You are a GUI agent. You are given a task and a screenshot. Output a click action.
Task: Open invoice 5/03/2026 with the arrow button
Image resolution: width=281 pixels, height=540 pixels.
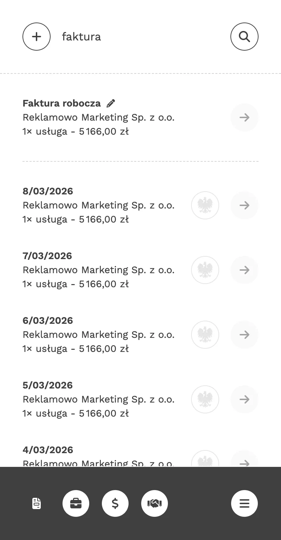pyautogui.click(x=244, y=399)
